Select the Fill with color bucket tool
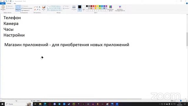188x106 pixels. [x=37, y=7]
